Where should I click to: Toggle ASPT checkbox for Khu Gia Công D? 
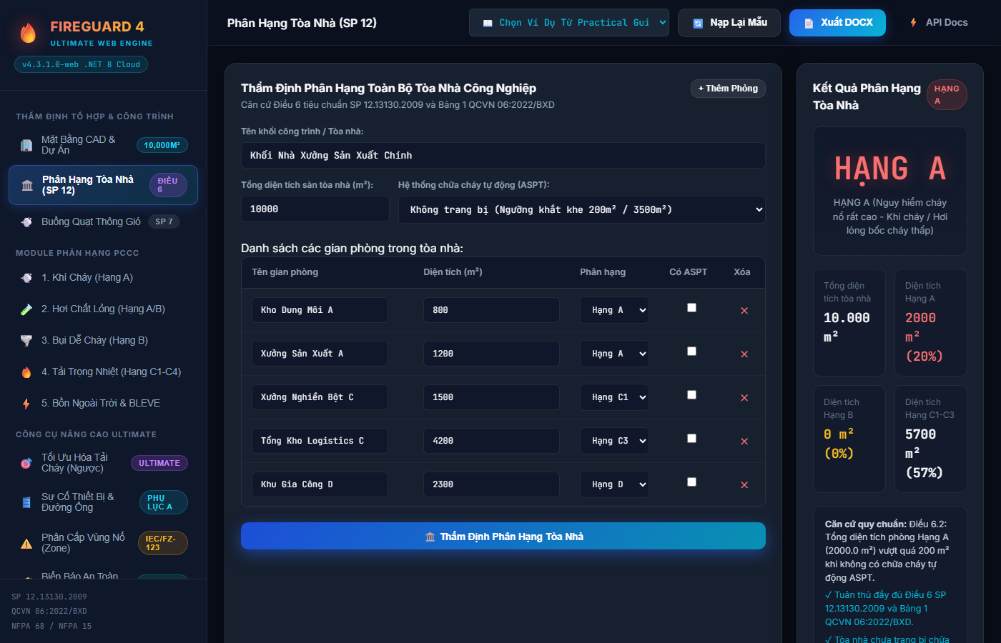(x=691, y=482)
